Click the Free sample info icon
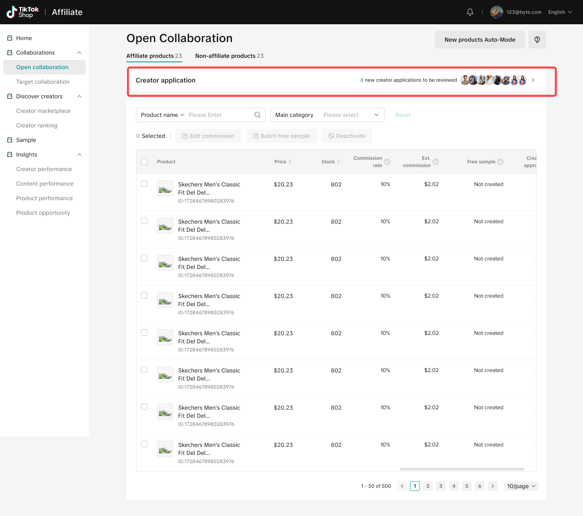583x516 pixels. (x=500, y=162)
